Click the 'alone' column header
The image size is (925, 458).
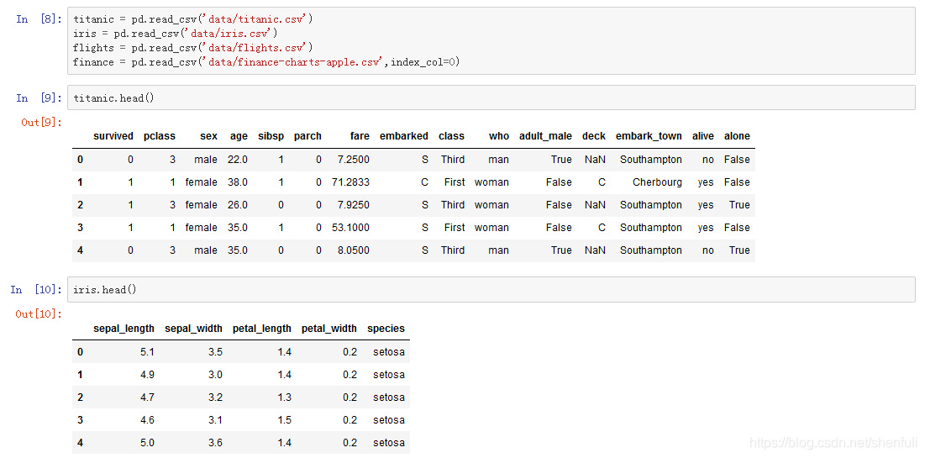coord(737,136)
